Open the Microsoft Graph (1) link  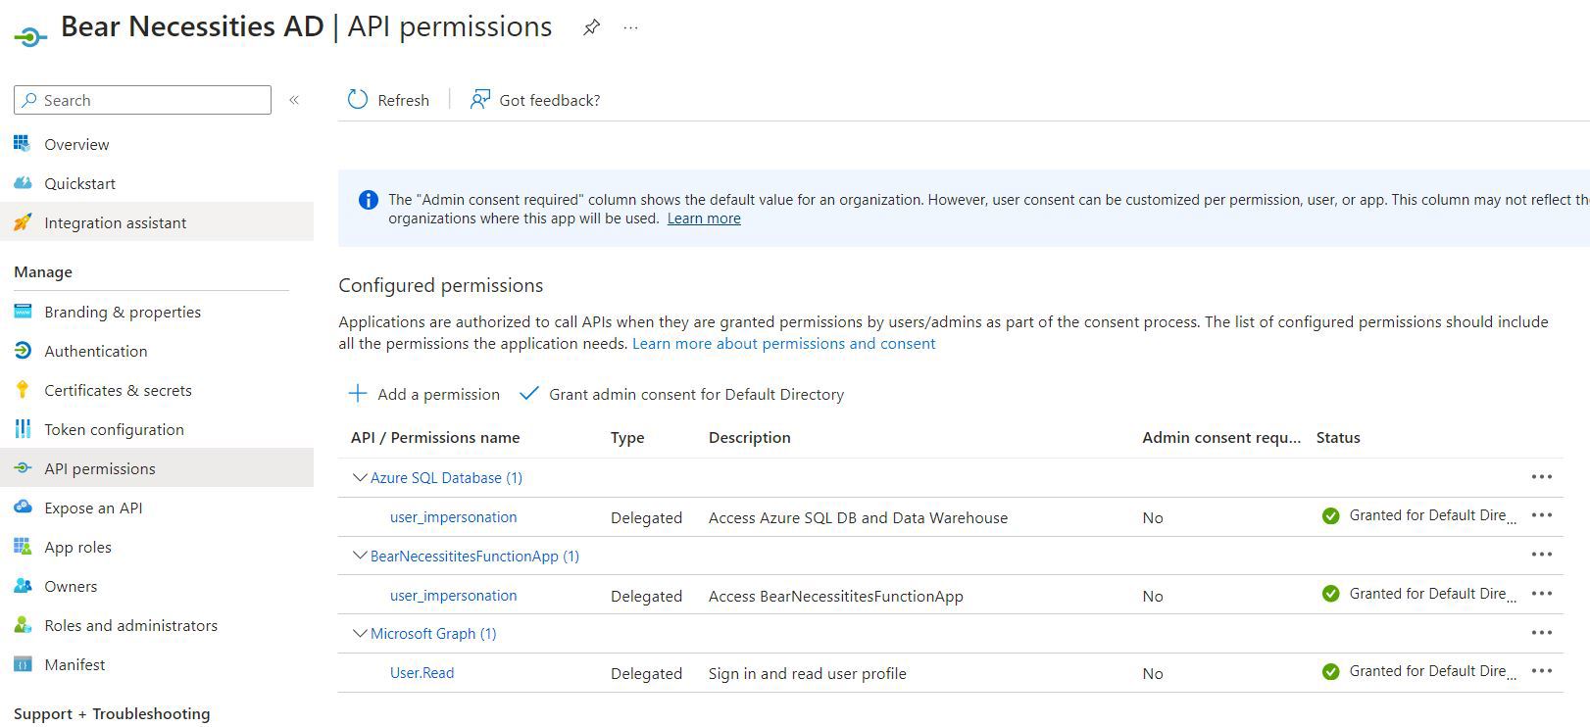pyautogui.click(x=433, y=634)
